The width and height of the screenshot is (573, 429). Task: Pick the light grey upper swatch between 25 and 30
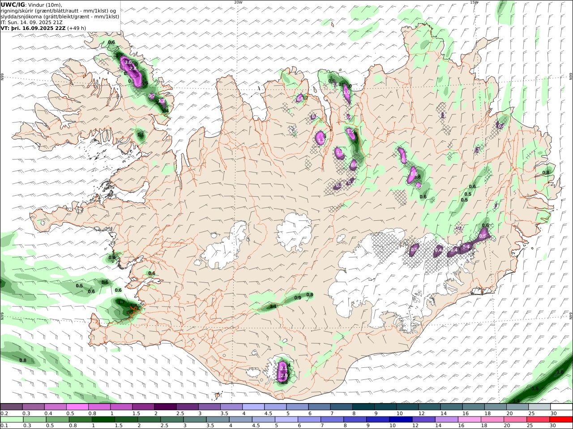(x=539, y=407)
